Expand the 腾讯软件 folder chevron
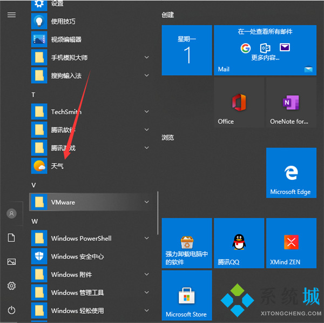324x323 pixels. 147,130
